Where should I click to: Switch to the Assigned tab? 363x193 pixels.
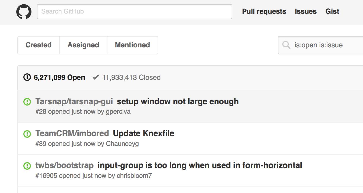click(x=83, y=45)
